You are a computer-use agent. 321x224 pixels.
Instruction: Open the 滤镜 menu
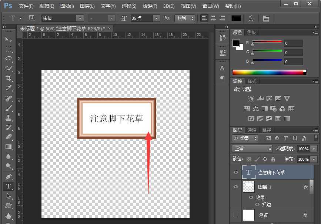pos(149,6)
